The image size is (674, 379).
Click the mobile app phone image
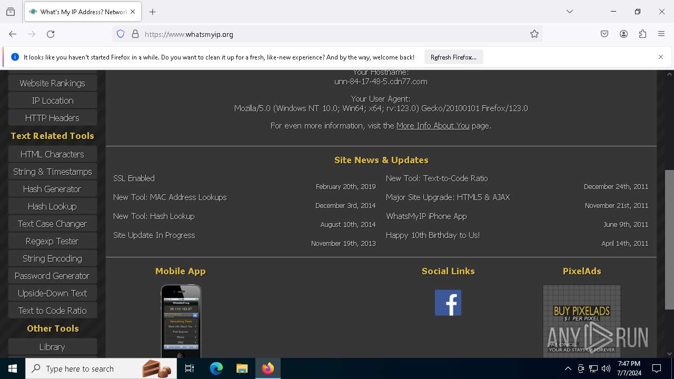click(x=181, y=321)
